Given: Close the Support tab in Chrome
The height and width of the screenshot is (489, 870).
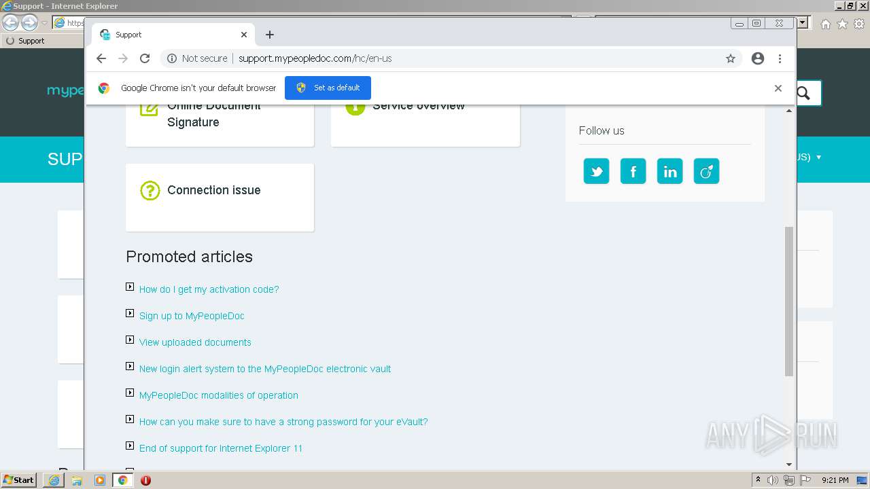Looking at the screenshot, I should point(244,35).
